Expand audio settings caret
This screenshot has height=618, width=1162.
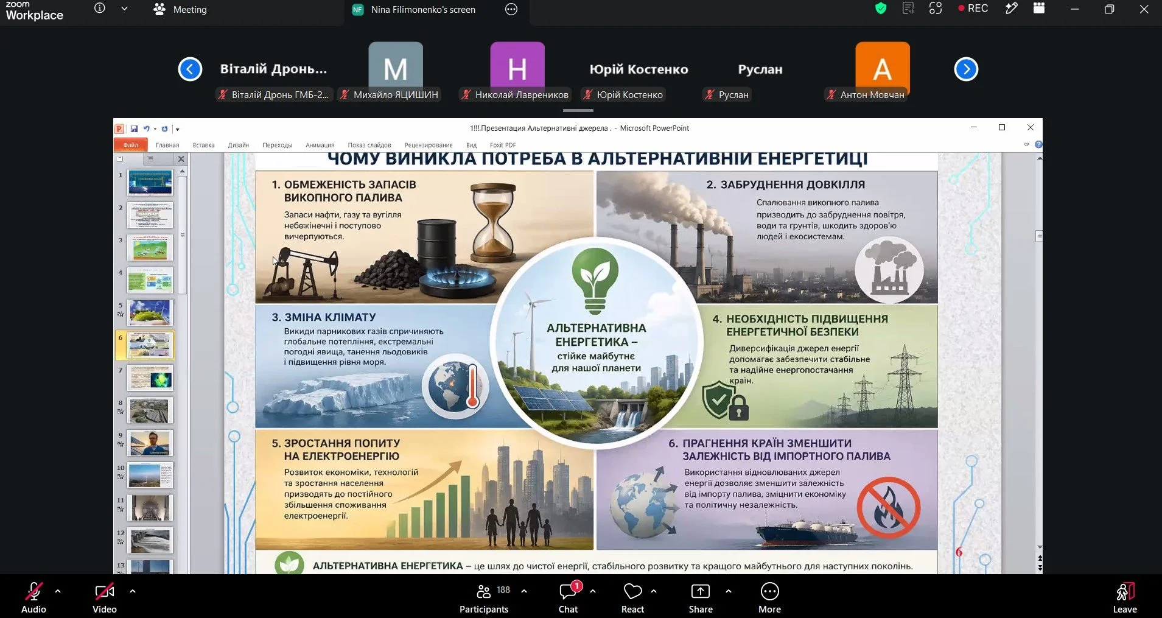pyautogui.click(x=58, y=591)
